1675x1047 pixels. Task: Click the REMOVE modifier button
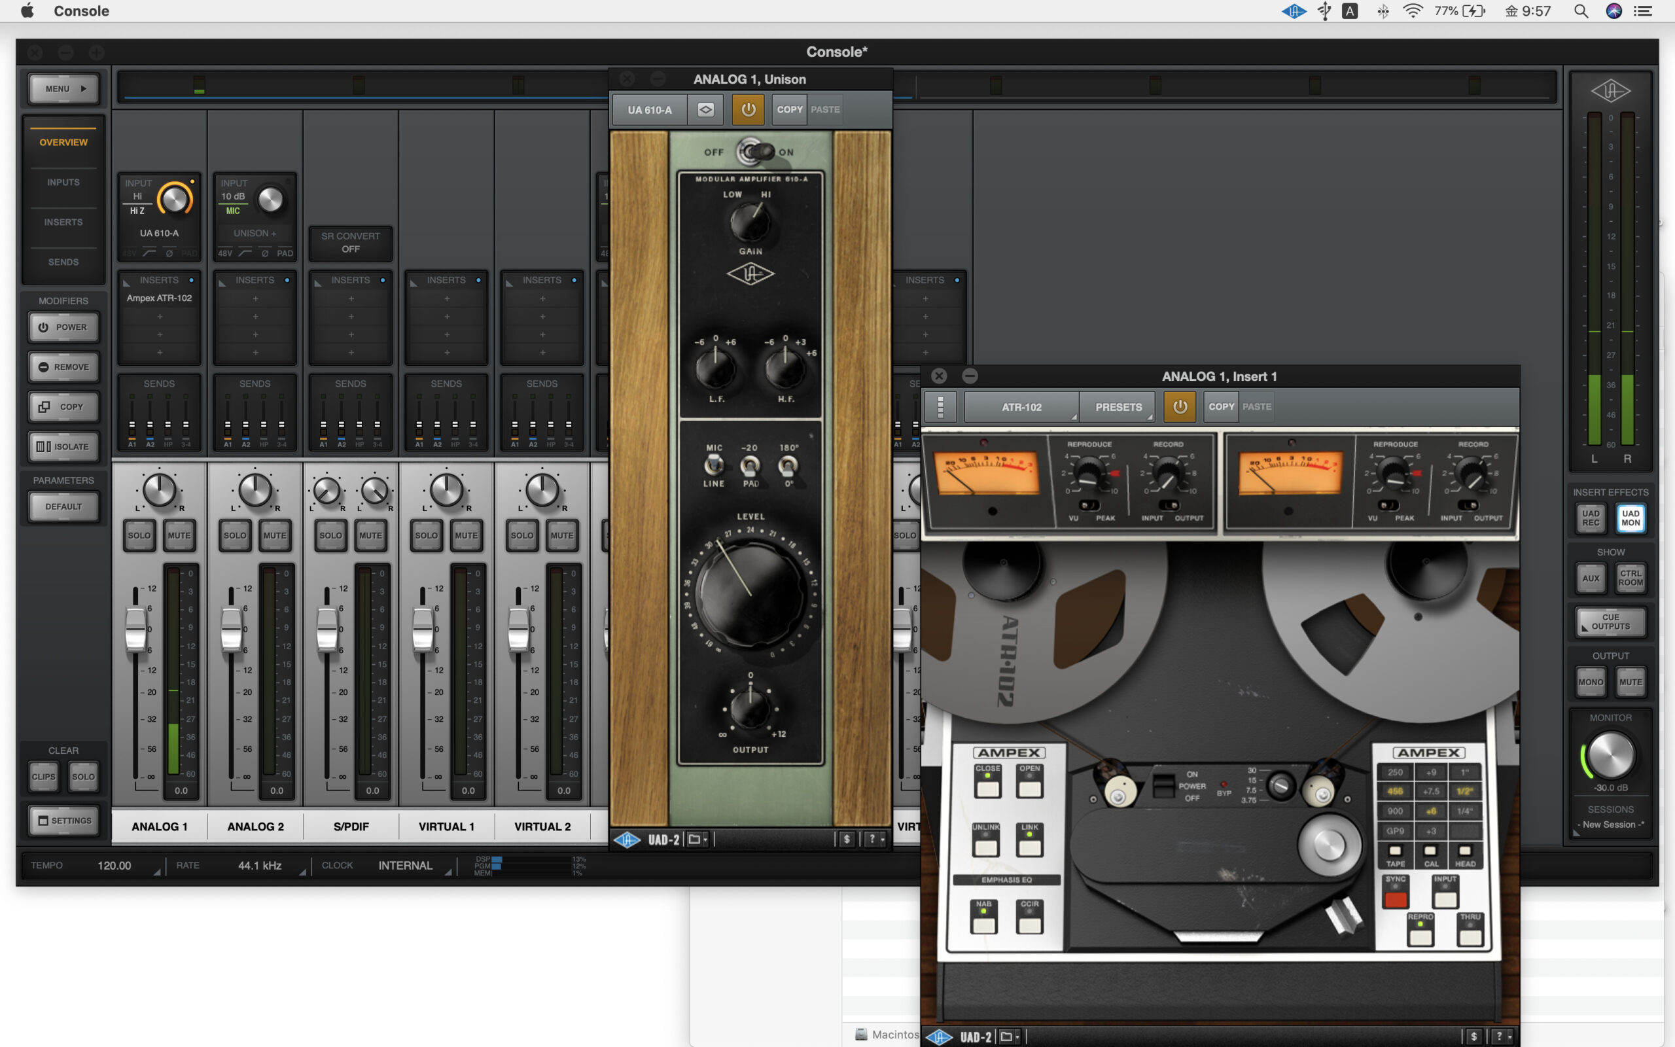tap(63, 367)
